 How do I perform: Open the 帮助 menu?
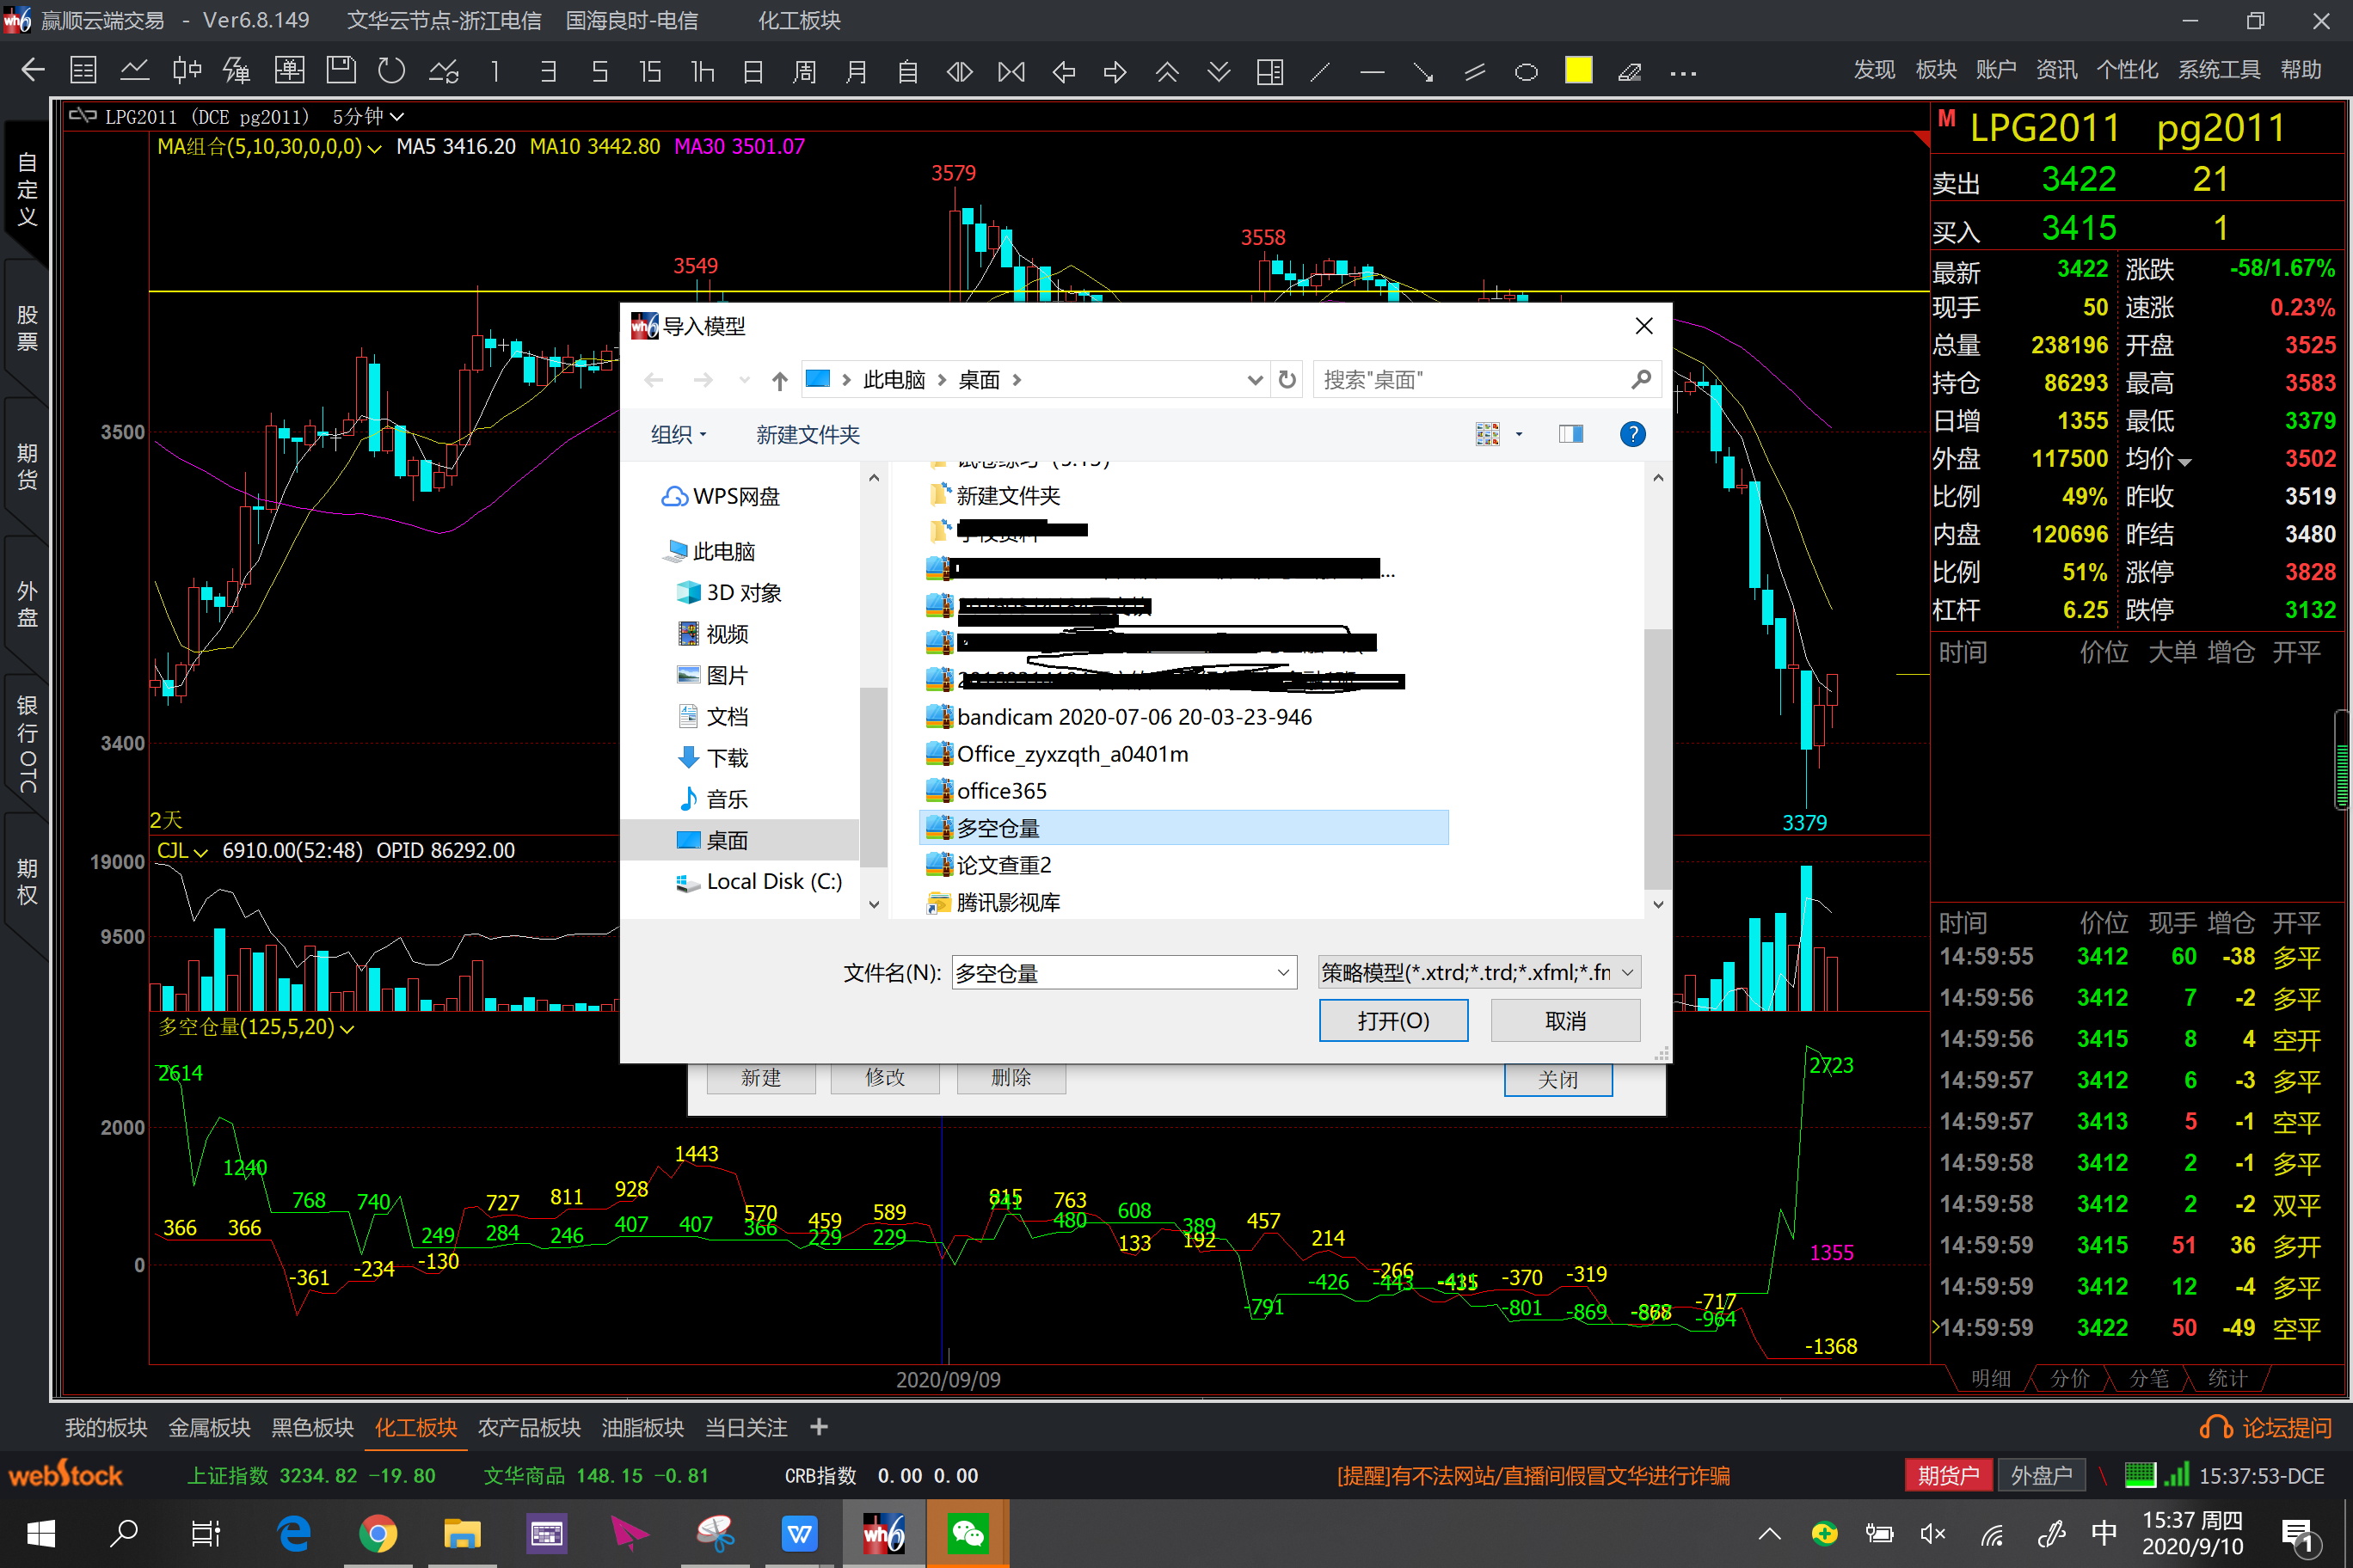click(x=2301, y=70)
